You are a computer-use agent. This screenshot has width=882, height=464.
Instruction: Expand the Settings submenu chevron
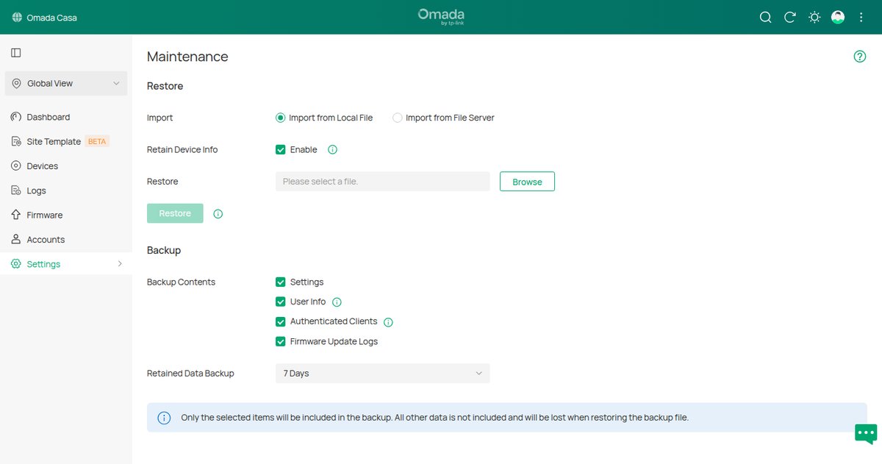click(x=120, y=264)
